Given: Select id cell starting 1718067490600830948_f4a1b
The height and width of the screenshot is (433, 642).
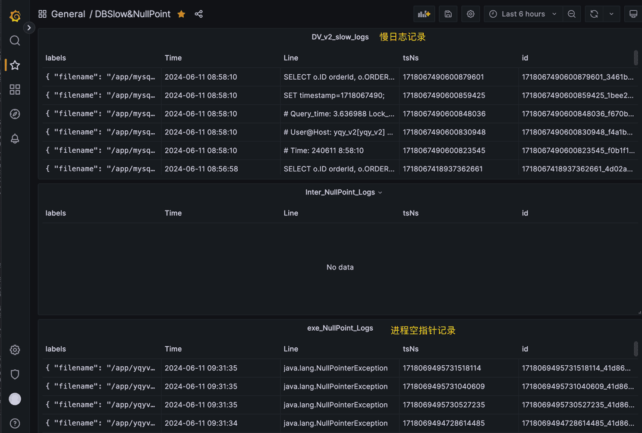Looking at the screenshot, I should tap(578, 132).
